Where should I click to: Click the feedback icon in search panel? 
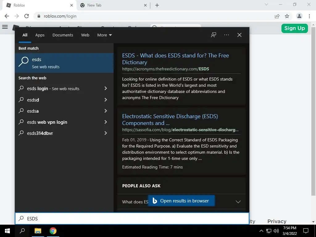click(214, 35)
